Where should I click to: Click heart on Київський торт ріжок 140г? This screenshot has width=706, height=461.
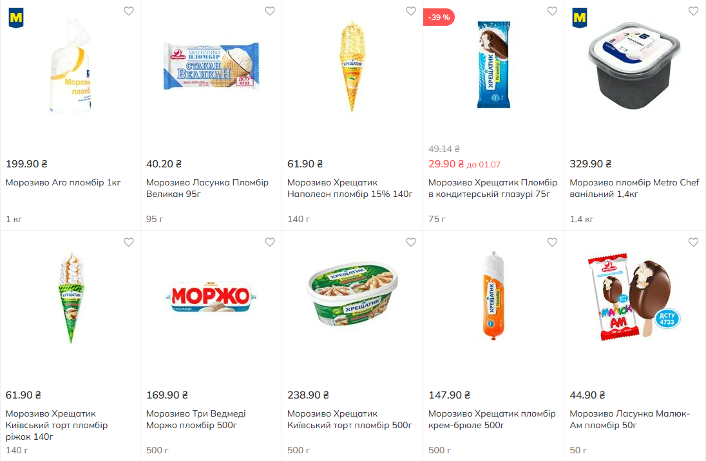click(129, 242)
